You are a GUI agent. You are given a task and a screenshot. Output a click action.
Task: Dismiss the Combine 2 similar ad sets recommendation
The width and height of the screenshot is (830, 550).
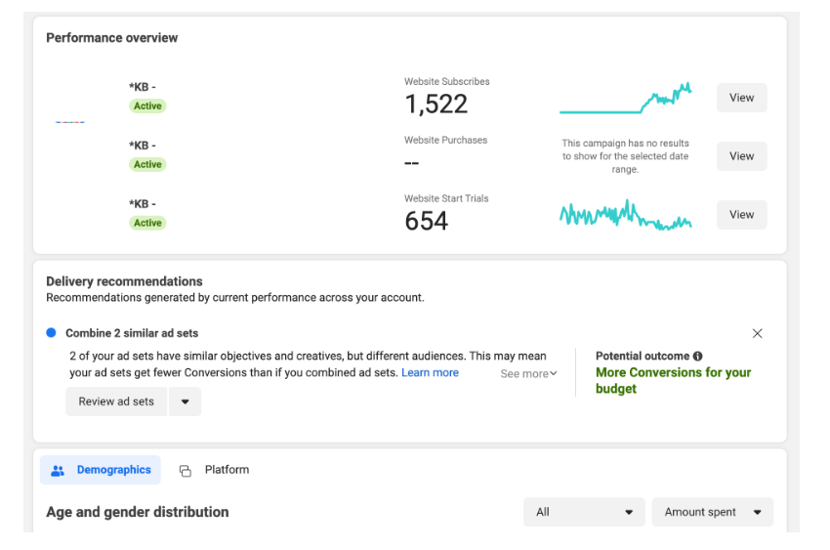click(x=757, y=333)
